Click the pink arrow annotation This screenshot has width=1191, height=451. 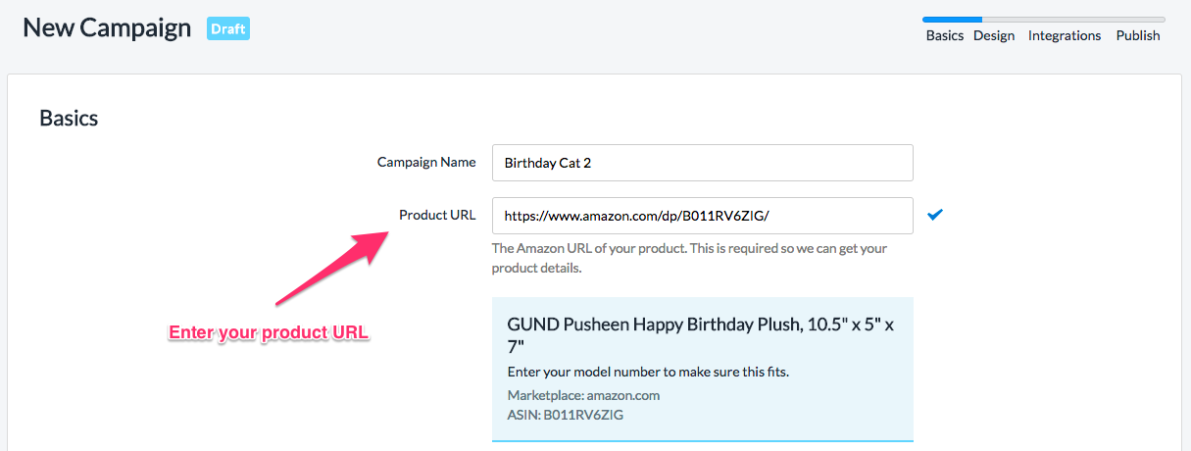pyautogui.click(x=328, y=268)
